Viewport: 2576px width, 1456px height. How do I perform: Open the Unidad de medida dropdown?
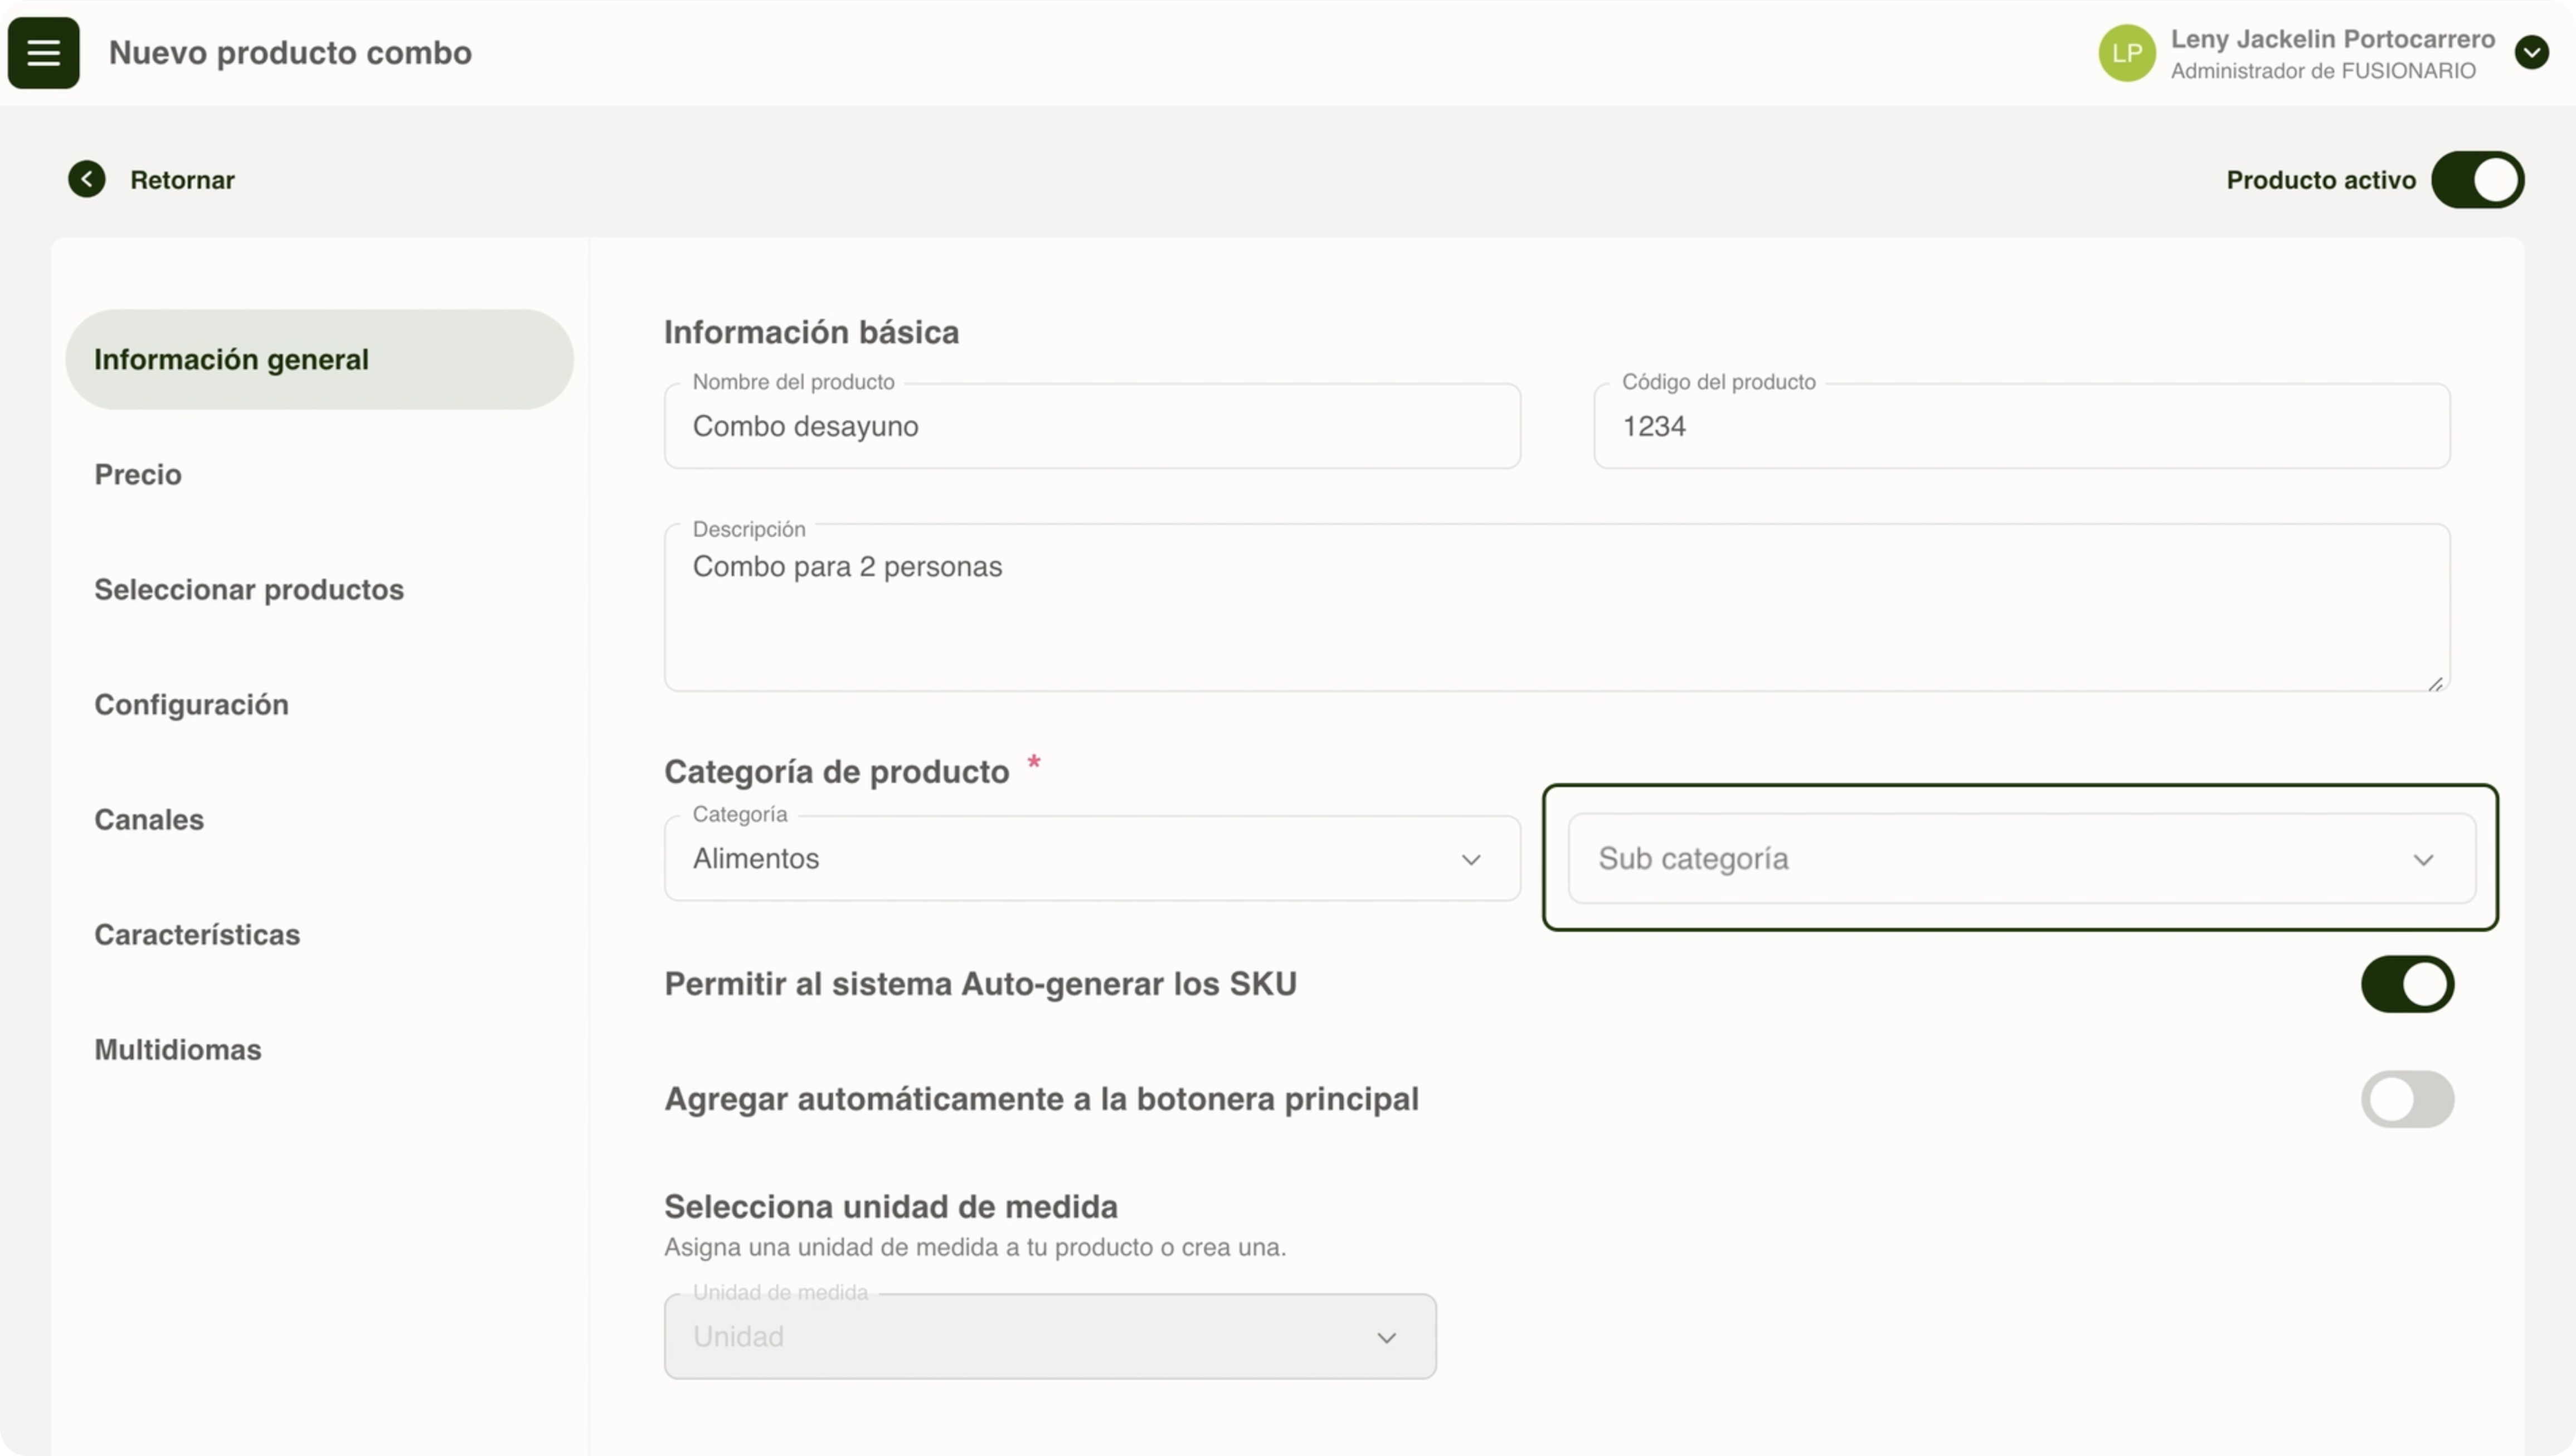click(x=1049, y=1336)
